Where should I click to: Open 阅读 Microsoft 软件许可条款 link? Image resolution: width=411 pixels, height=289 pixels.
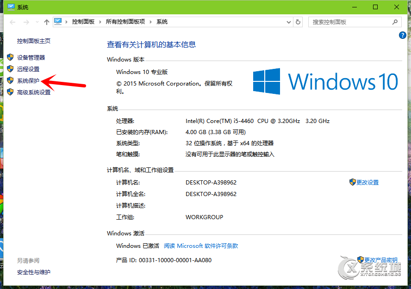201,246
